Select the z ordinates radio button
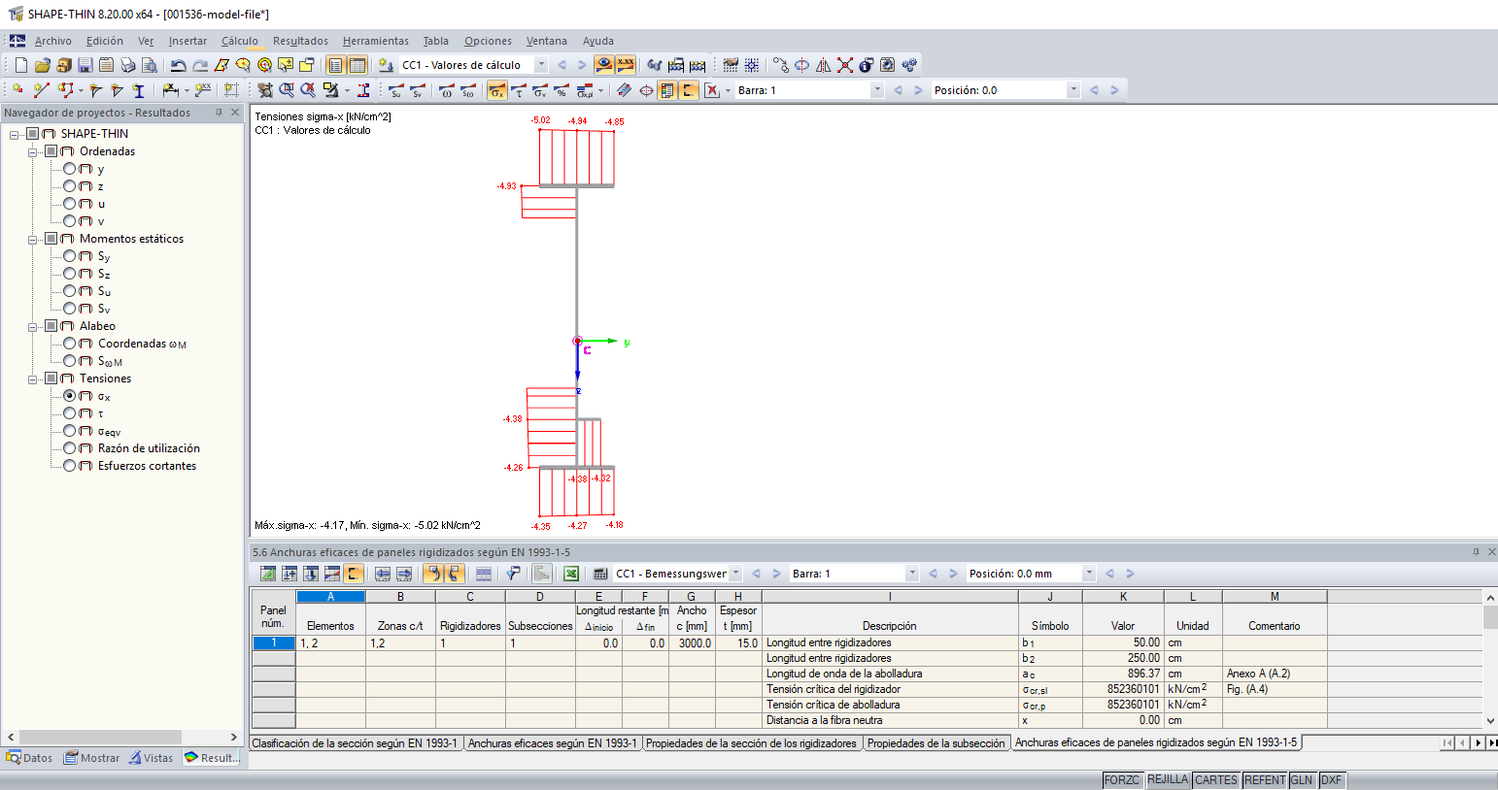This screenshot has width=1498, height=790. pyautogui.click(x=69, y=186)
